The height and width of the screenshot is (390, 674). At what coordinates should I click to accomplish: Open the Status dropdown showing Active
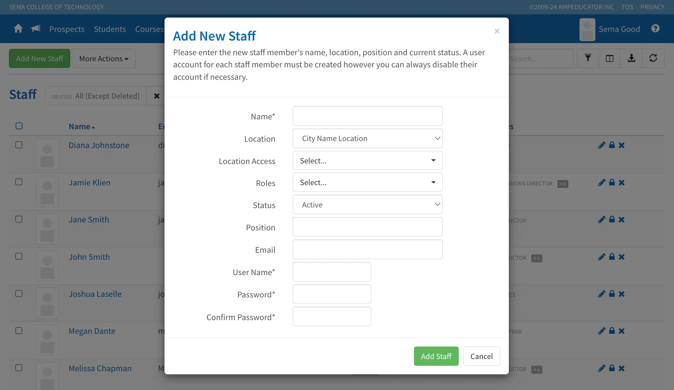367,205
